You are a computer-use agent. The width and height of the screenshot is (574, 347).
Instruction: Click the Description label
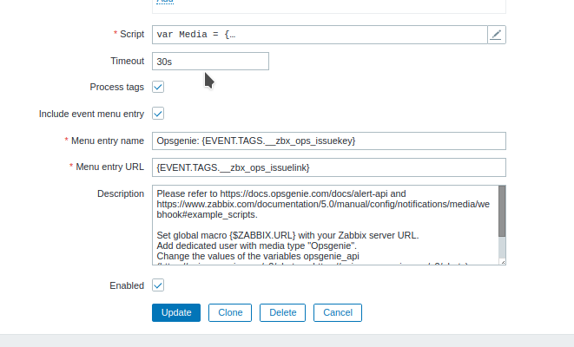(121, 193)
